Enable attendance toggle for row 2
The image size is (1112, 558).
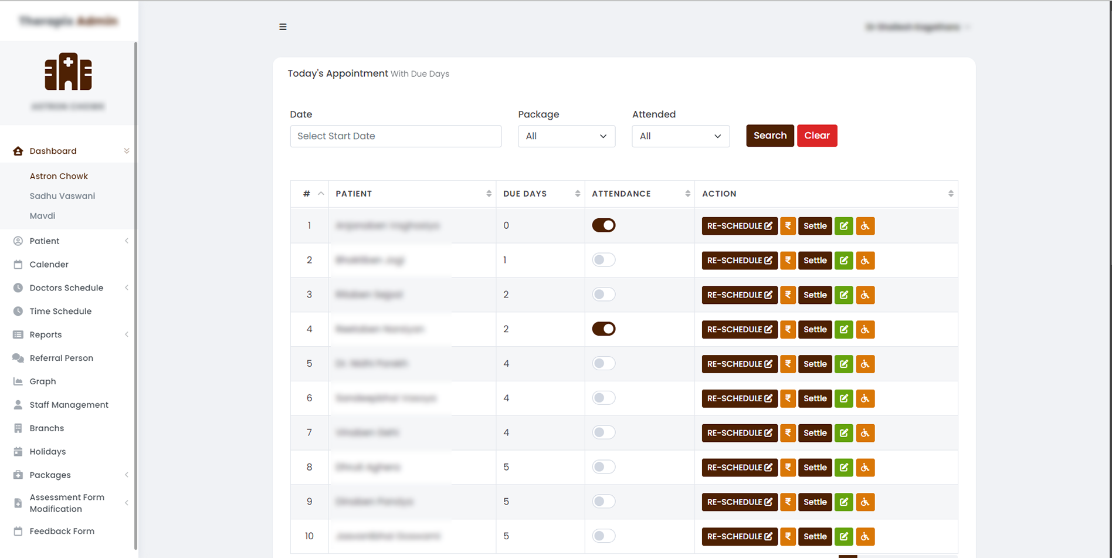pyautogui.click(x=604, y=260)
